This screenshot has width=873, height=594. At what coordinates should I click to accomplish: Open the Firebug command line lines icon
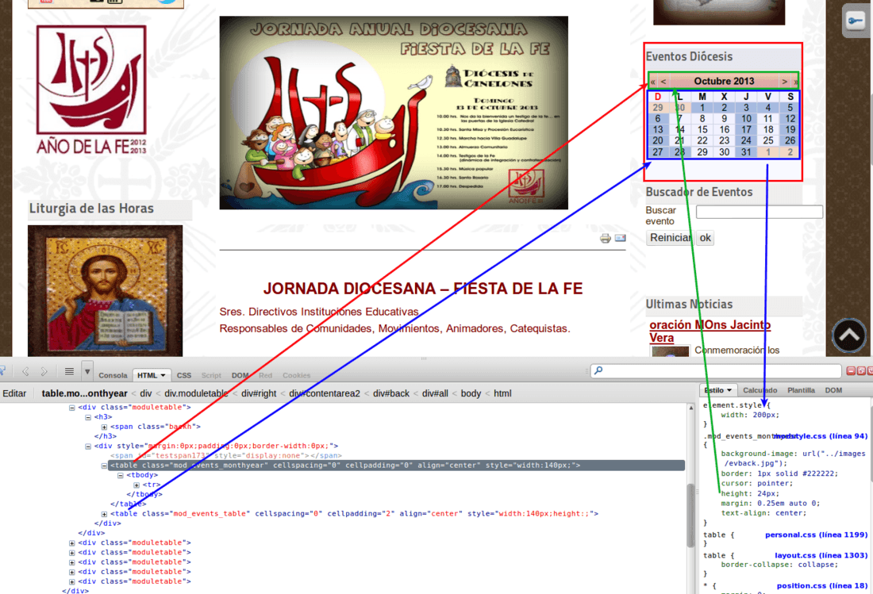tap(69, 371)
